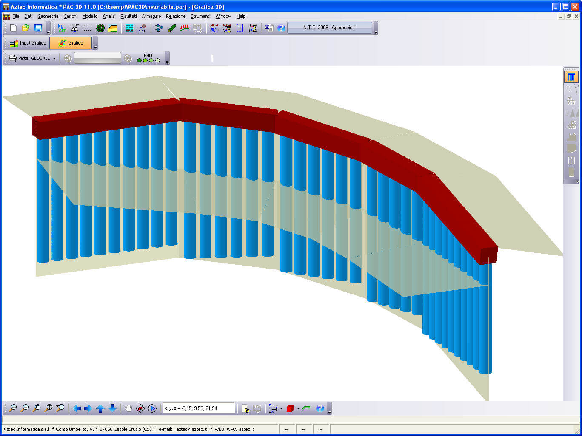Click the rotate 3D view icon
This screenshot has height=436, width=582.
pyautogui.click(x=140, y=408)
